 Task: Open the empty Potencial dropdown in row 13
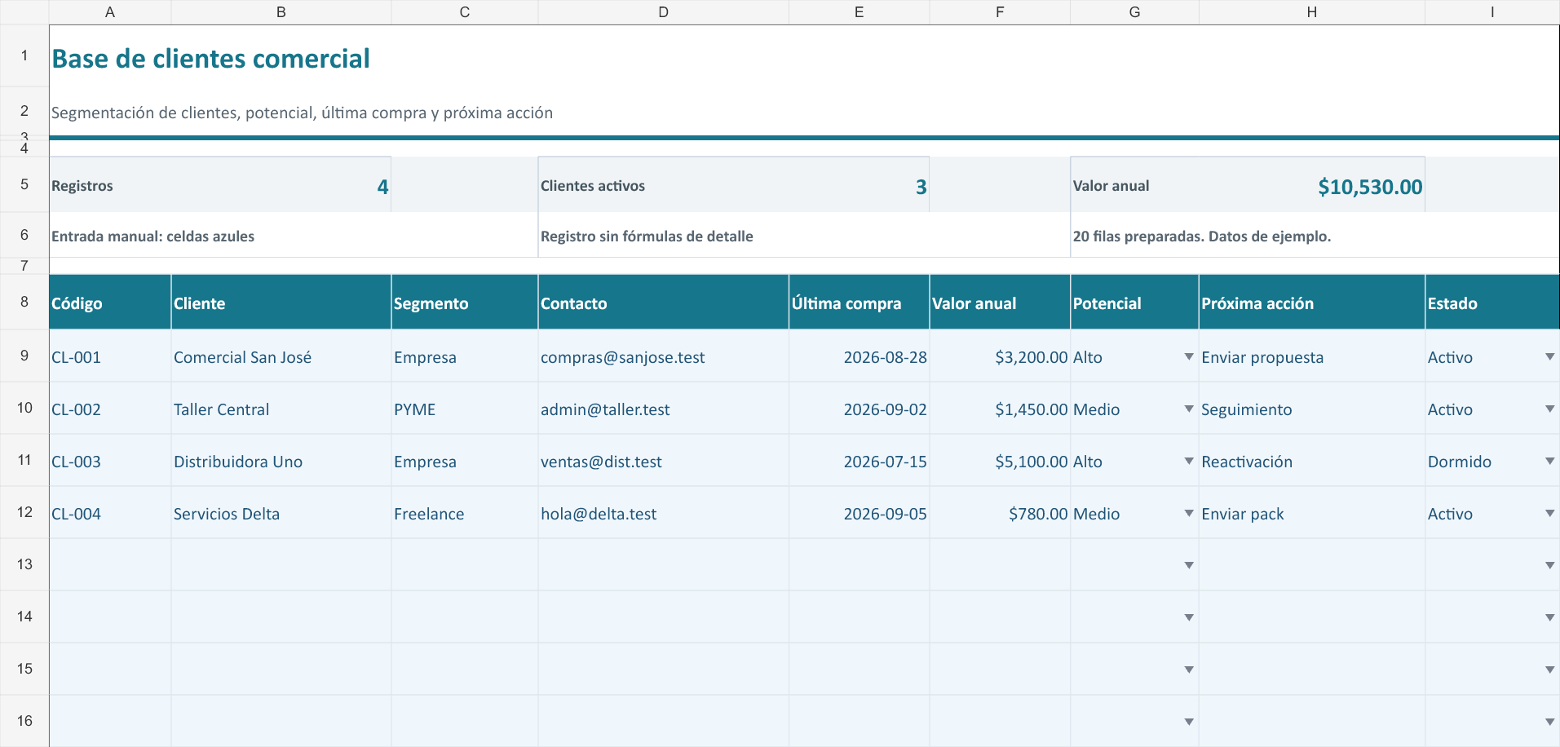pos(1189,565)
